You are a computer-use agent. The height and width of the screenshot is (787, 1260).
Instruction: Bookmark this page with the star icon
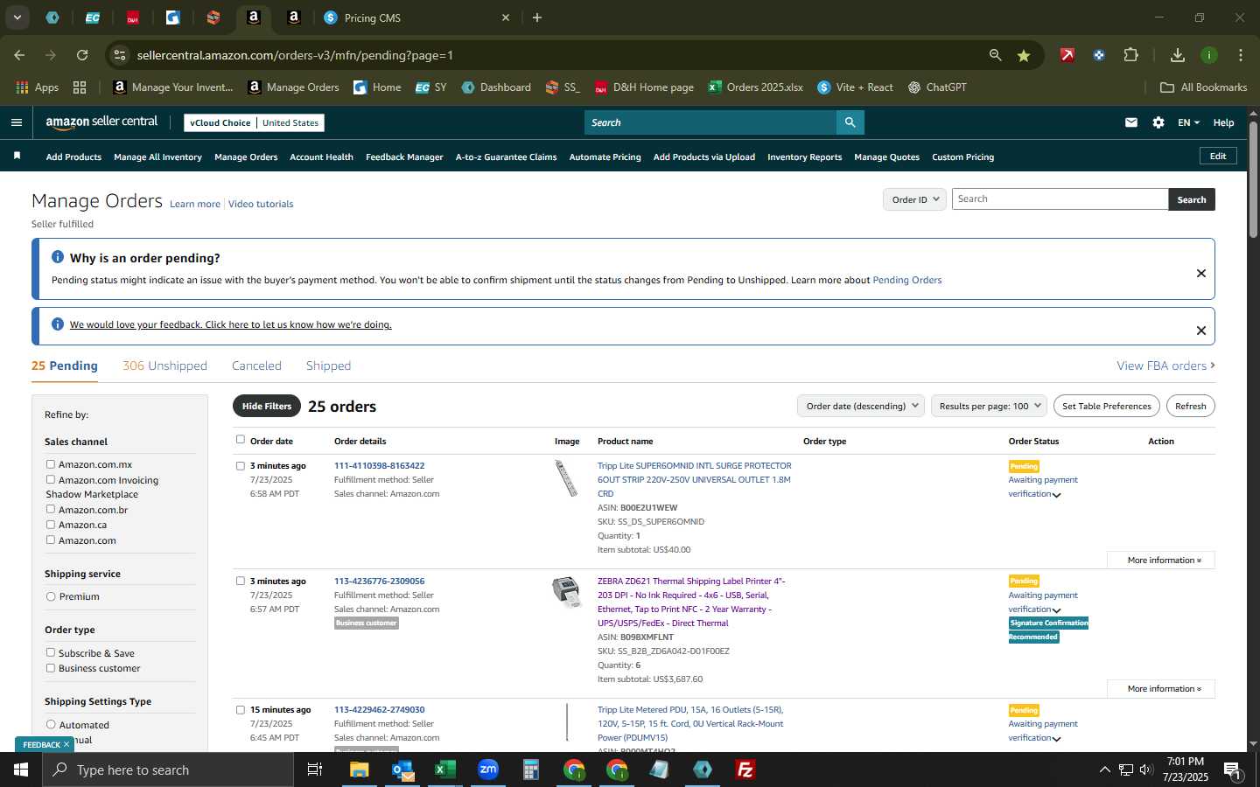[1024, 55]
